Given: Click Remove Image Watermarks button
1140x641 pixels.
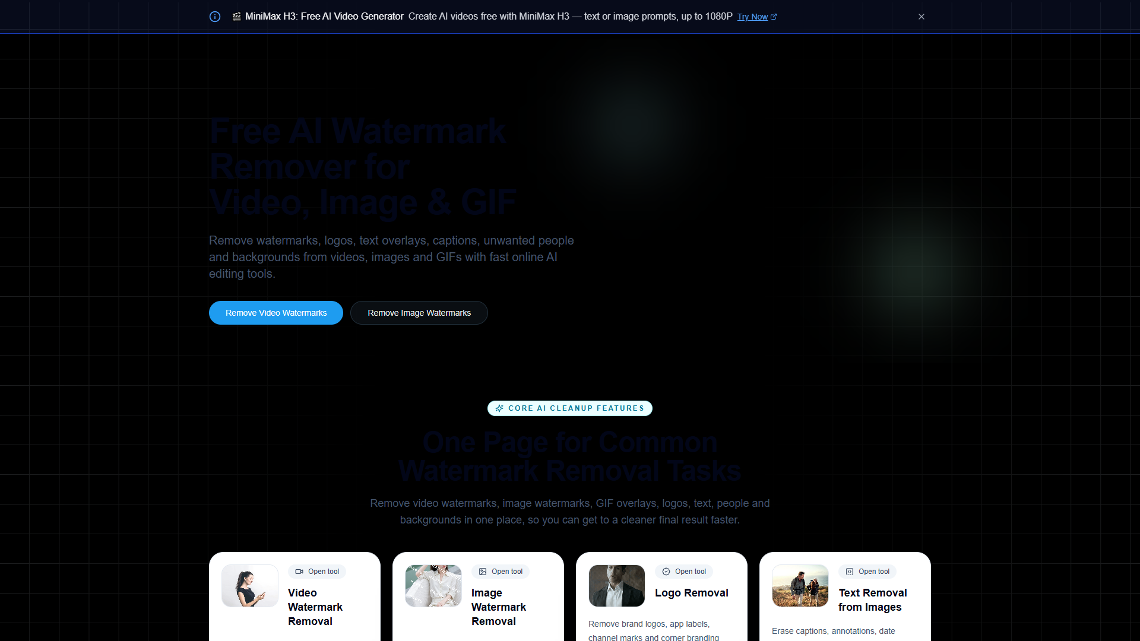Looking at the screenshot, I should pos(419,313).
